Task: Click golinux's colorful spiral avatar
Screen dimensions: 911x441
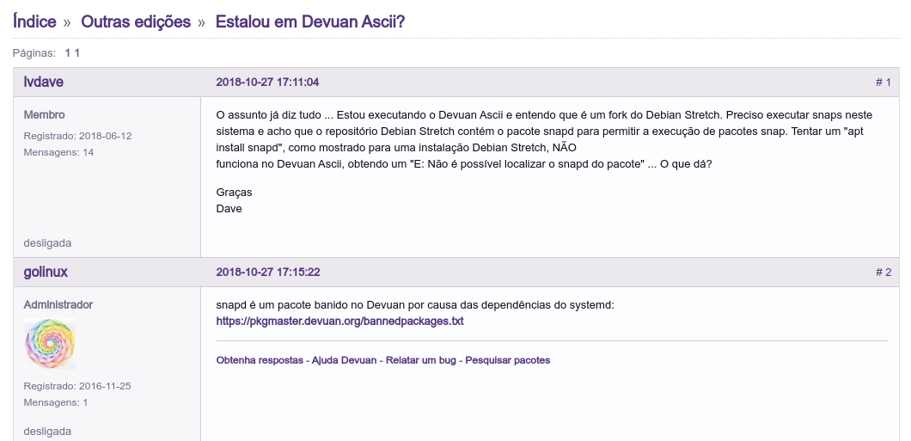Action: click(x=49, y=345)
